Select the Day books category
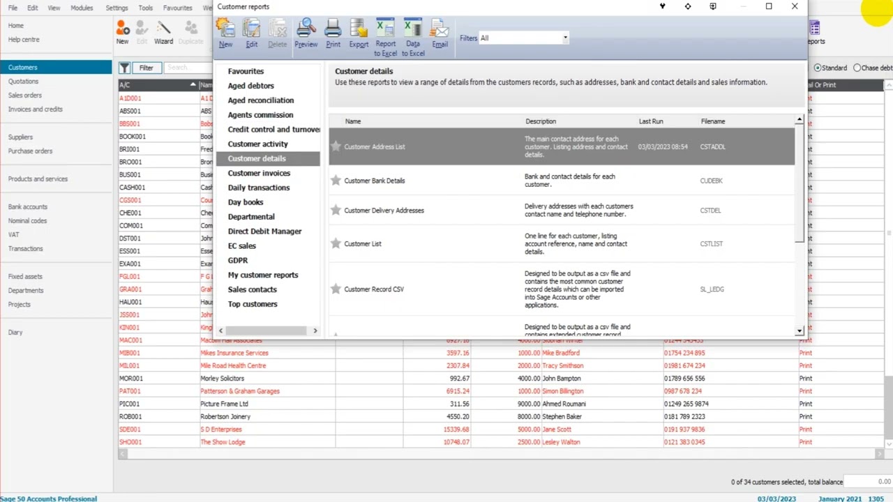This screenshot has width=893, height=502. [246, 202]
